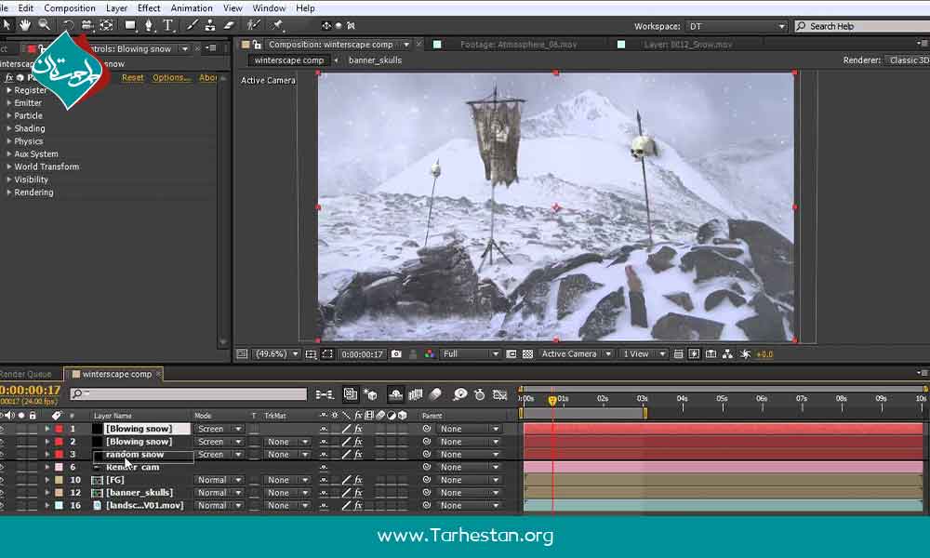Hide the banner_skulls layer with eye toggle
The image size is (930, 558).
click(x=3, y=493)
